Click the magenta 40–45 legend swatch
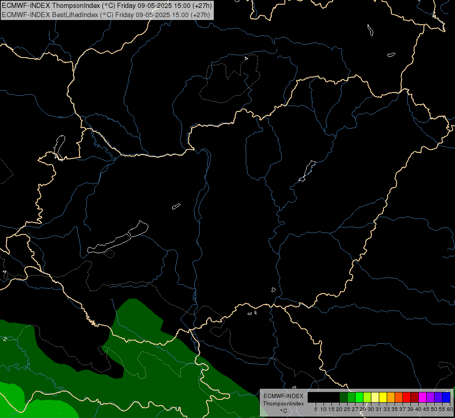Screen dimensions: 455x418 point(422,397)
